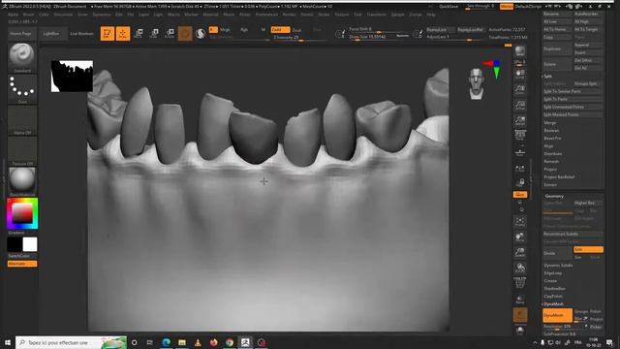Toggle the Rgb paint mode
Image resolution: width=620 pixels, height=349 pixels.
coord(244,30)
